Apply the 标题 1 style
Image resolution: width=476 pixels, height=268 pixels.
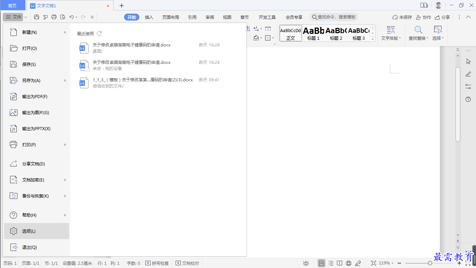pos(313,33)
